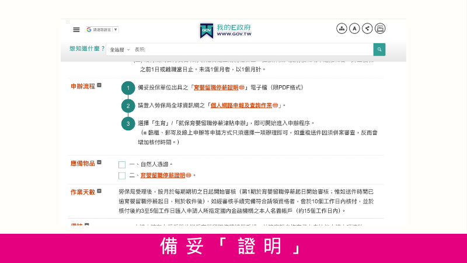Open the sitemap icon

341,28
